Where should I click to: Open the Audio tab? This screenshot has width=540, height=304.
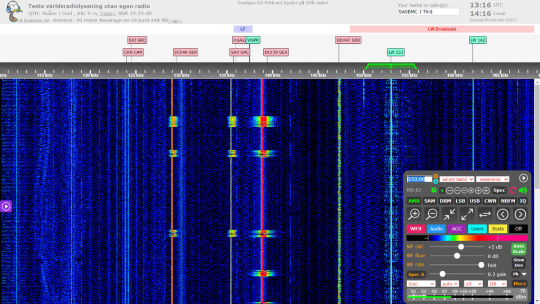(436, 229)
